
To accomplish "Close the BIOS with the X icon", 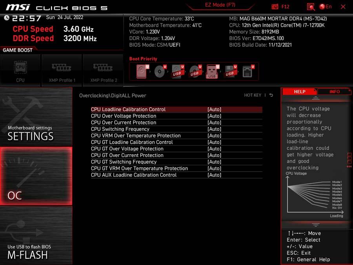I will click(343, 7).
